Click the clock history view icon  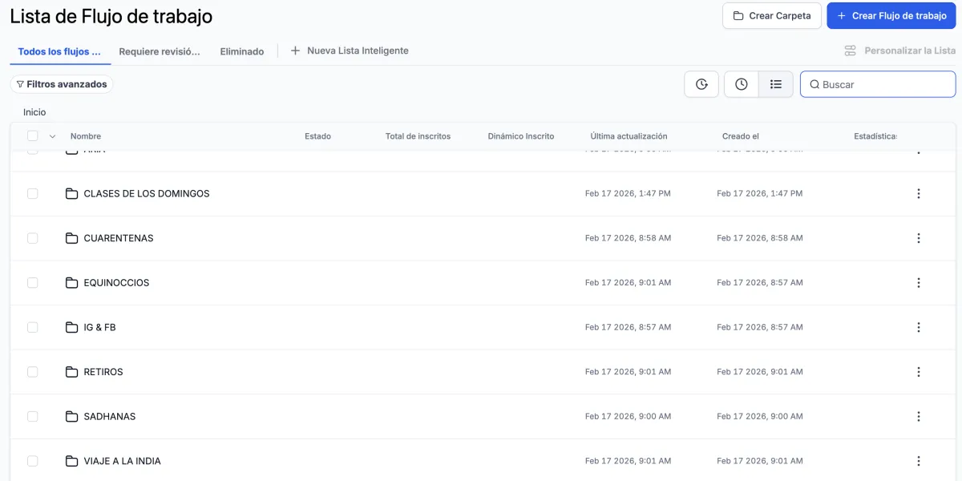pos(742,84)
